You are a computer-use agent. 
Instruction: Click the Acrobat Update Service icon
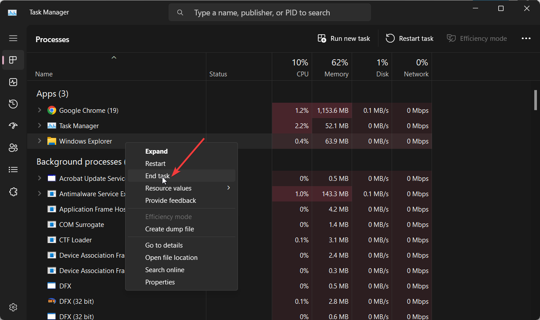point(52,179)
